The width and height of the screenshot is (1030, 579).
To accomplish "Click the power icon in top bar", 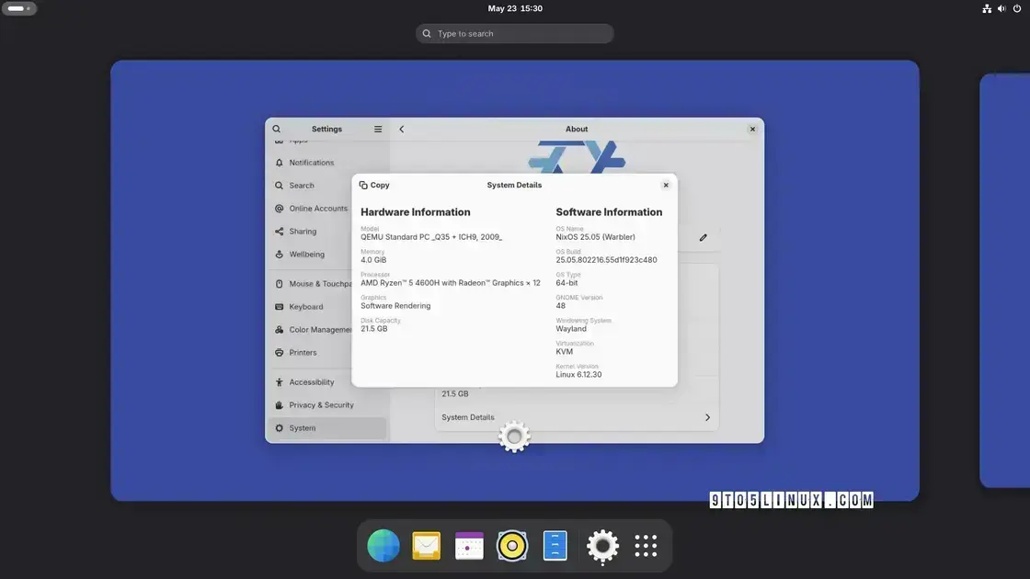I will click(x=1017, y=8).
